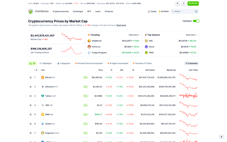Expand Trending via View more
This screenshot has height=142, width=227.
tap(134, 35)
